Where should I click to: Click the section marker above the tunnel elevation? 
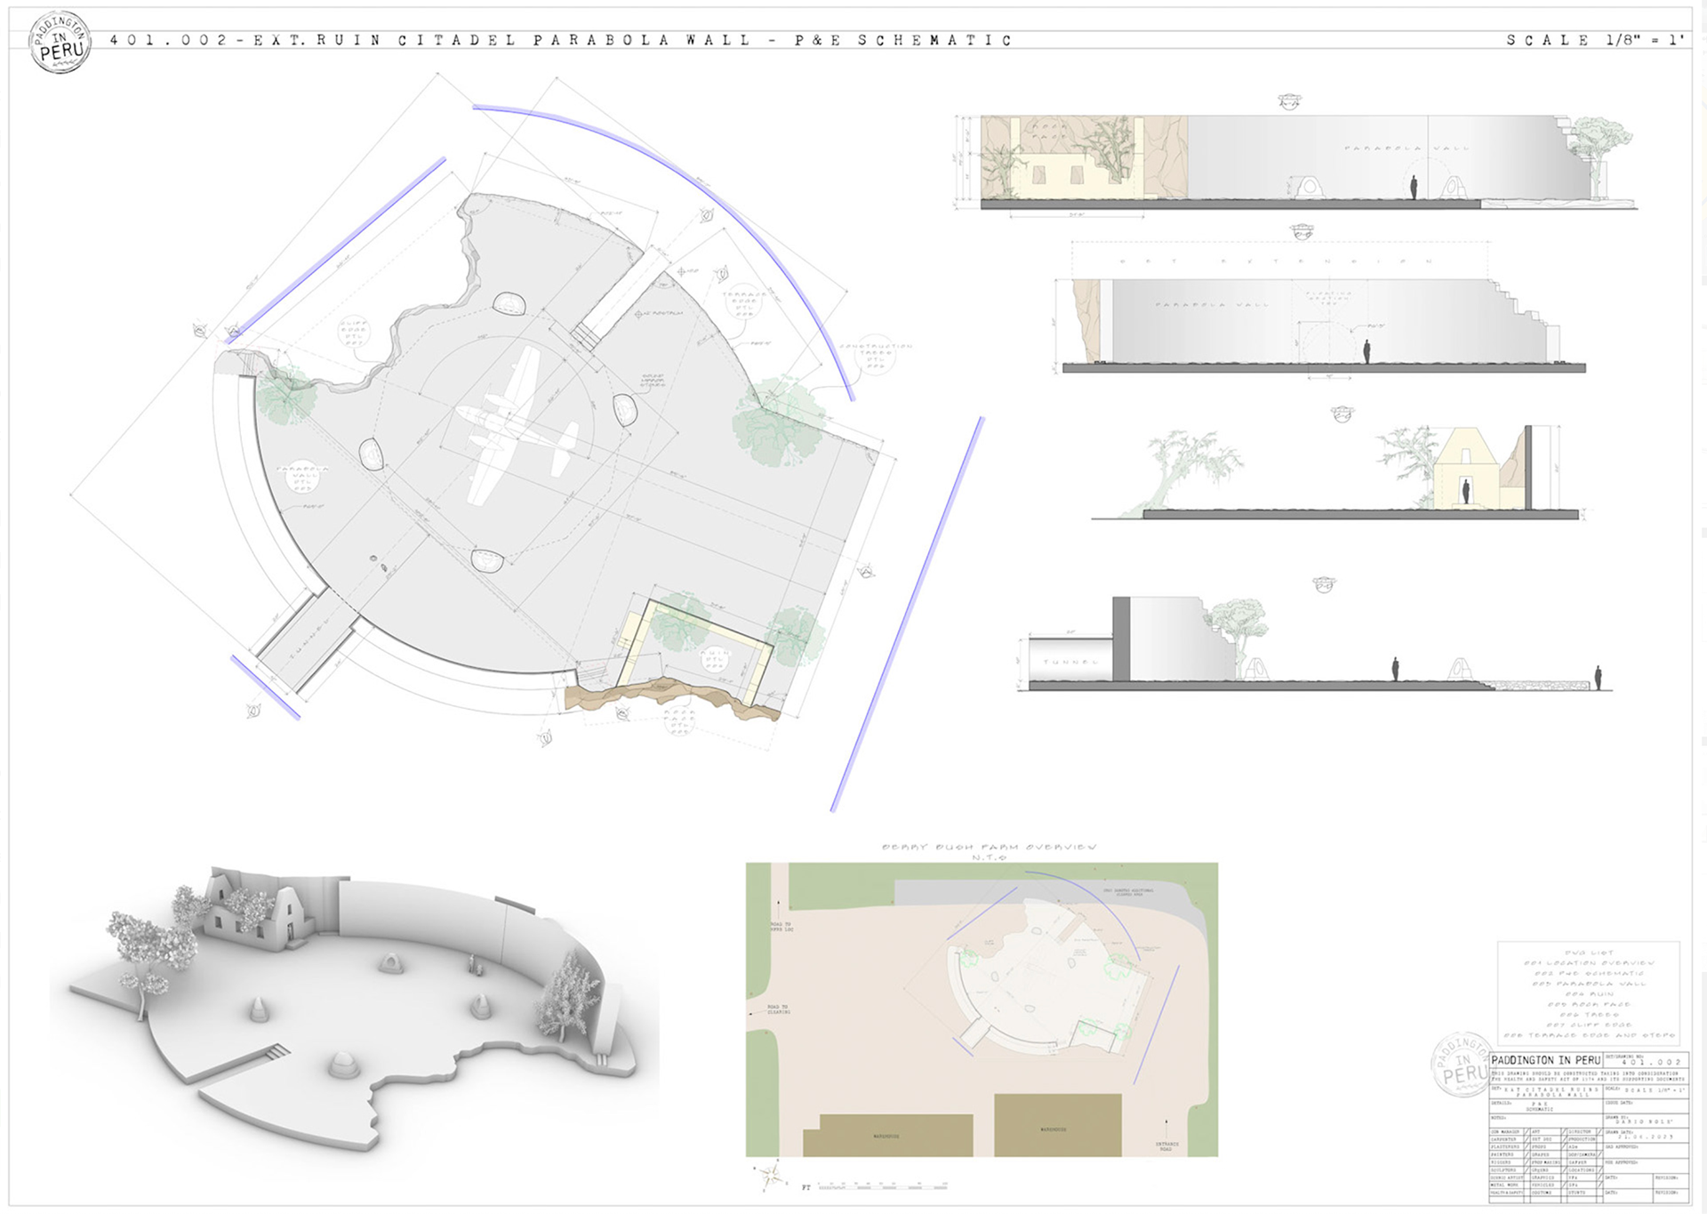(1324, 584)
